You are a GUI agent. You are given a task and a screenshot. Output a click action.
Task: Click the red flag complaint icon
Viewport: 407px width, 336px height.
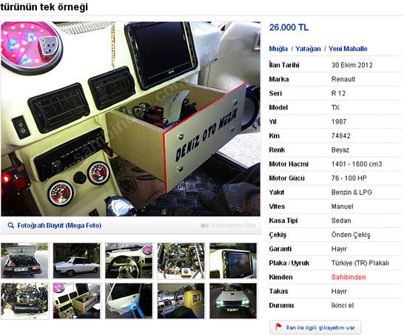point(278,326)
